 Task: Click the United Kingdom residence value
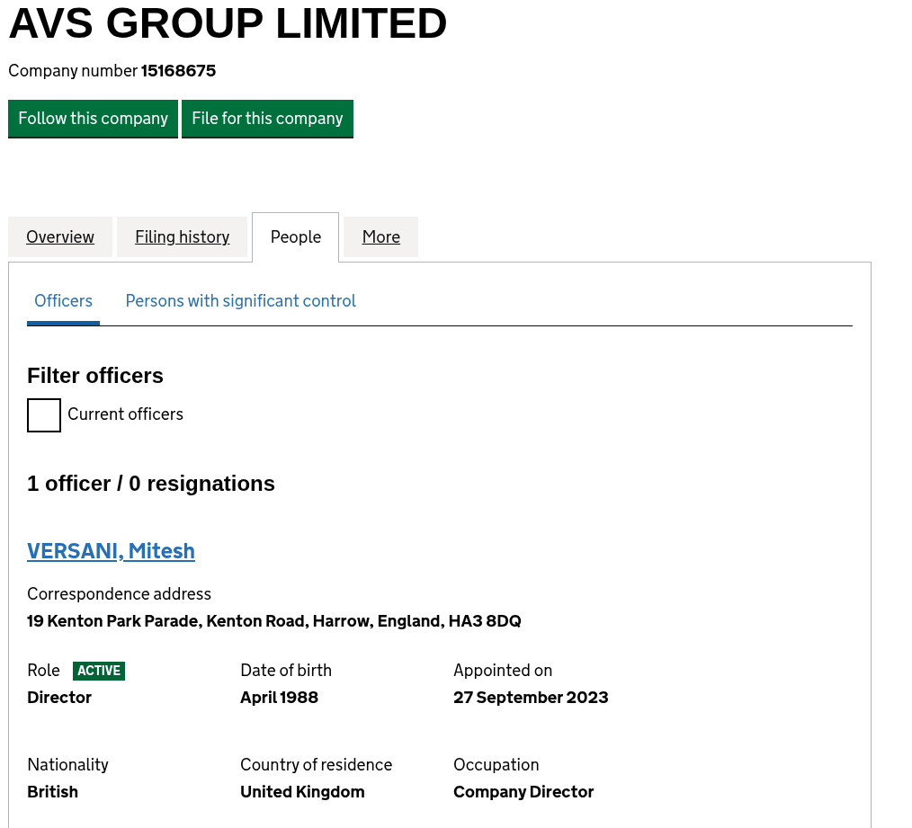point(302,792)
